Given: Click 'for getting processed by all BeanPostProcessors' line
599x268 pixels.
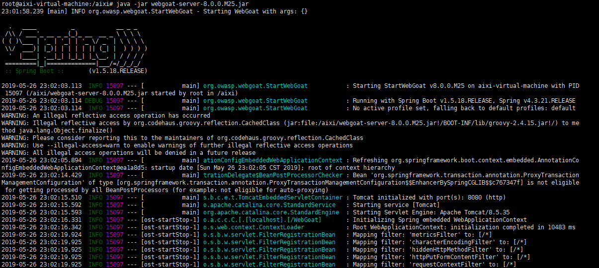Looking at the screenshot, I should pyautogui.click(x=167, y=190).
